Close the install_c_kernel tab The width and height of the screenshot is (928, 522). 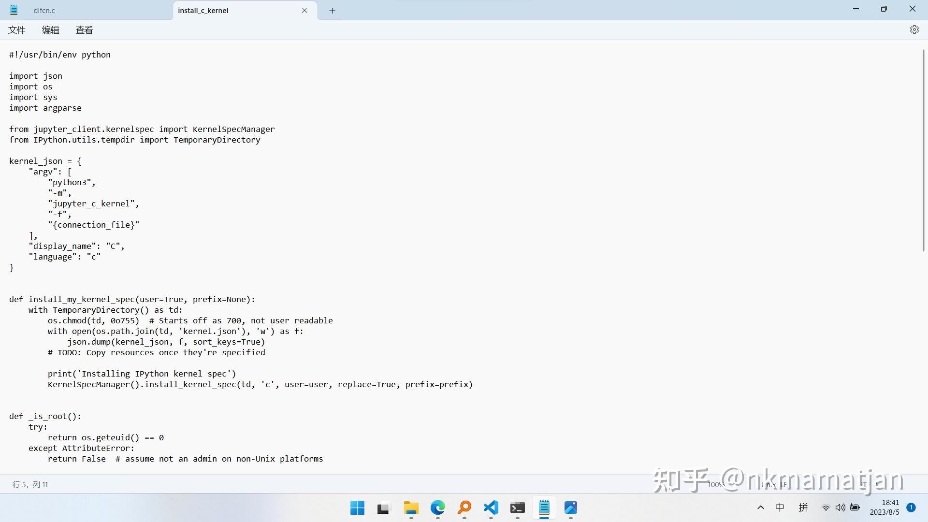pyautogui.click(x=304, y=10)
